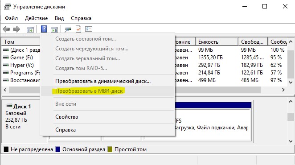Click horizontal scrollbar right arrow
Viewport: 295px width, 165px height.
pos(283,90)
